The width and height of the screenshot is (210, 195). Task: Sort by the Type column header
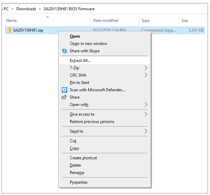click(x=145, y=20)
